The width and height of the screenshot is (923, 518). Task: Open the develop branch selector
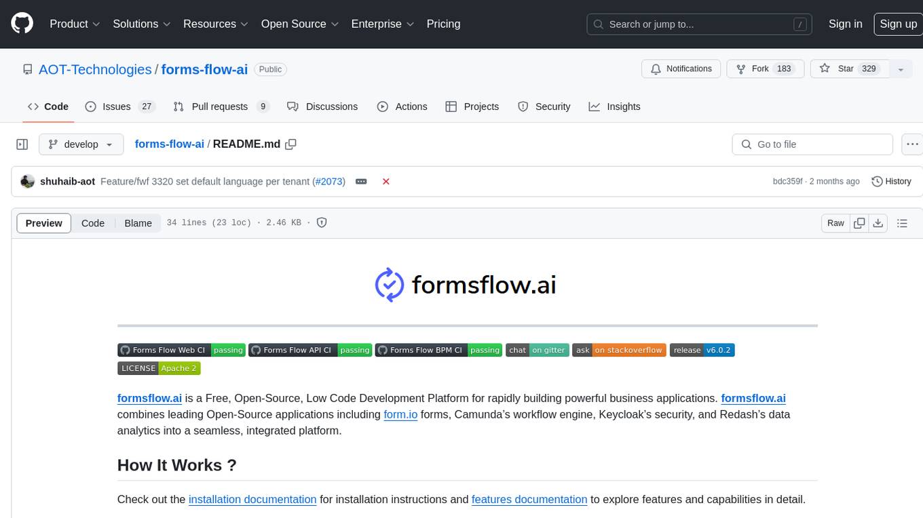81,144
